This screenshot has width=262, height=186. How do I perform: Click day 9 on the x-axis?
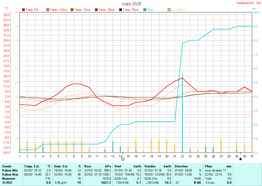click(x=82, y=156)
